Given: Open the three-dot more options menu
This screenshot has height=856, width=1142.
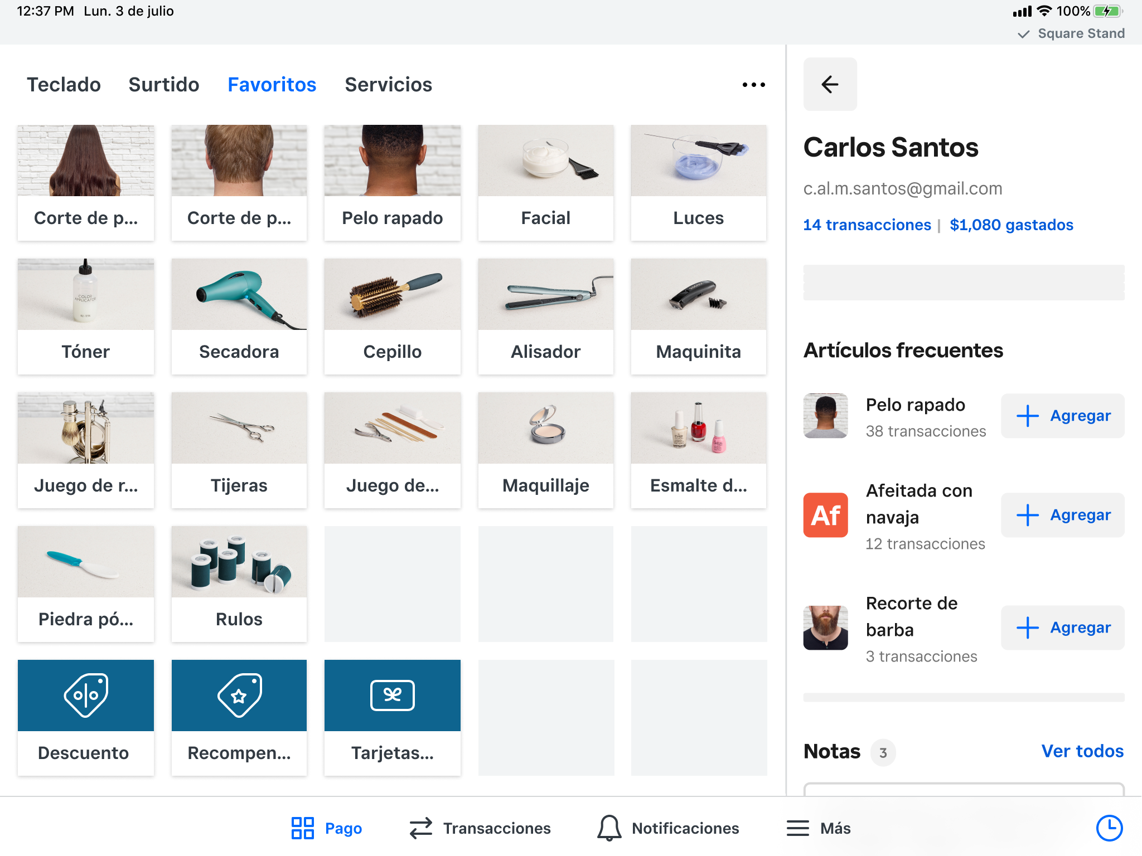Looking at the screenshot, I should pyautogui.click(x=753, y=85).
